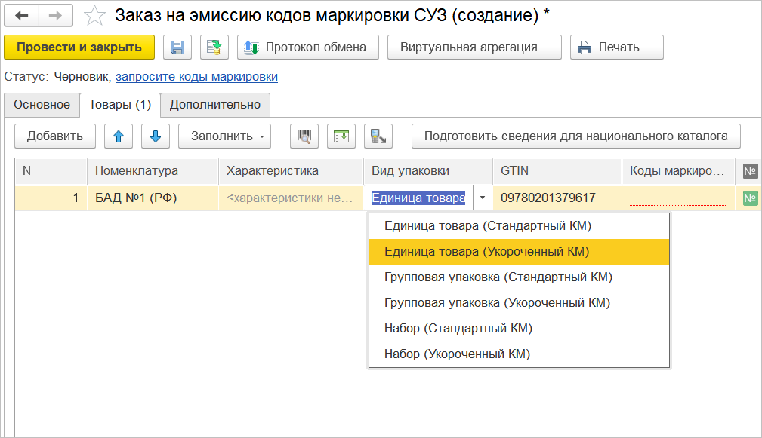Click the запросите коды маркировки link
Viewport: 762px width, 438px height.
196,77
